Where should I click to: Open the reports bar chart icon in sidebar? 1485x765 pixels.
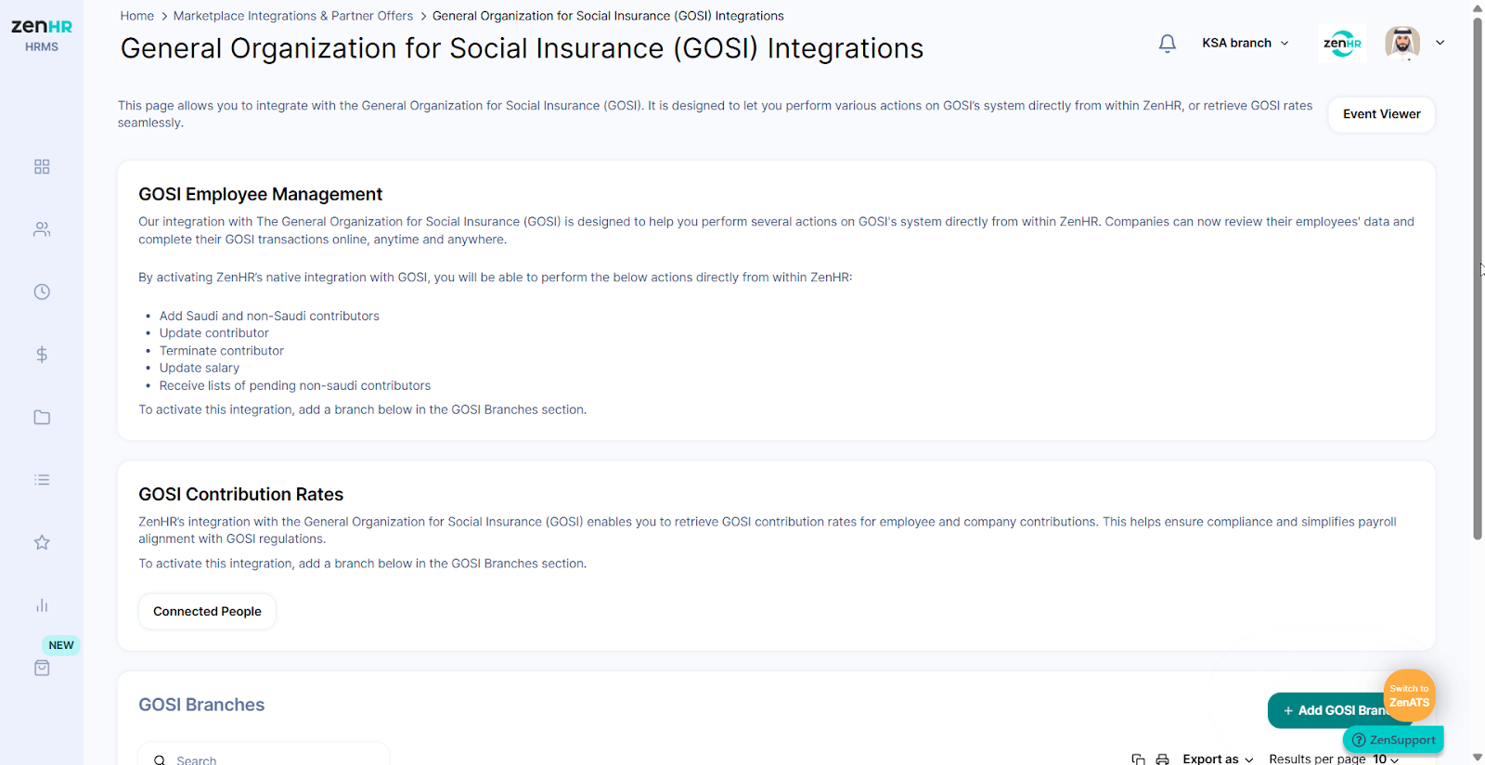(x=42, y=605)
